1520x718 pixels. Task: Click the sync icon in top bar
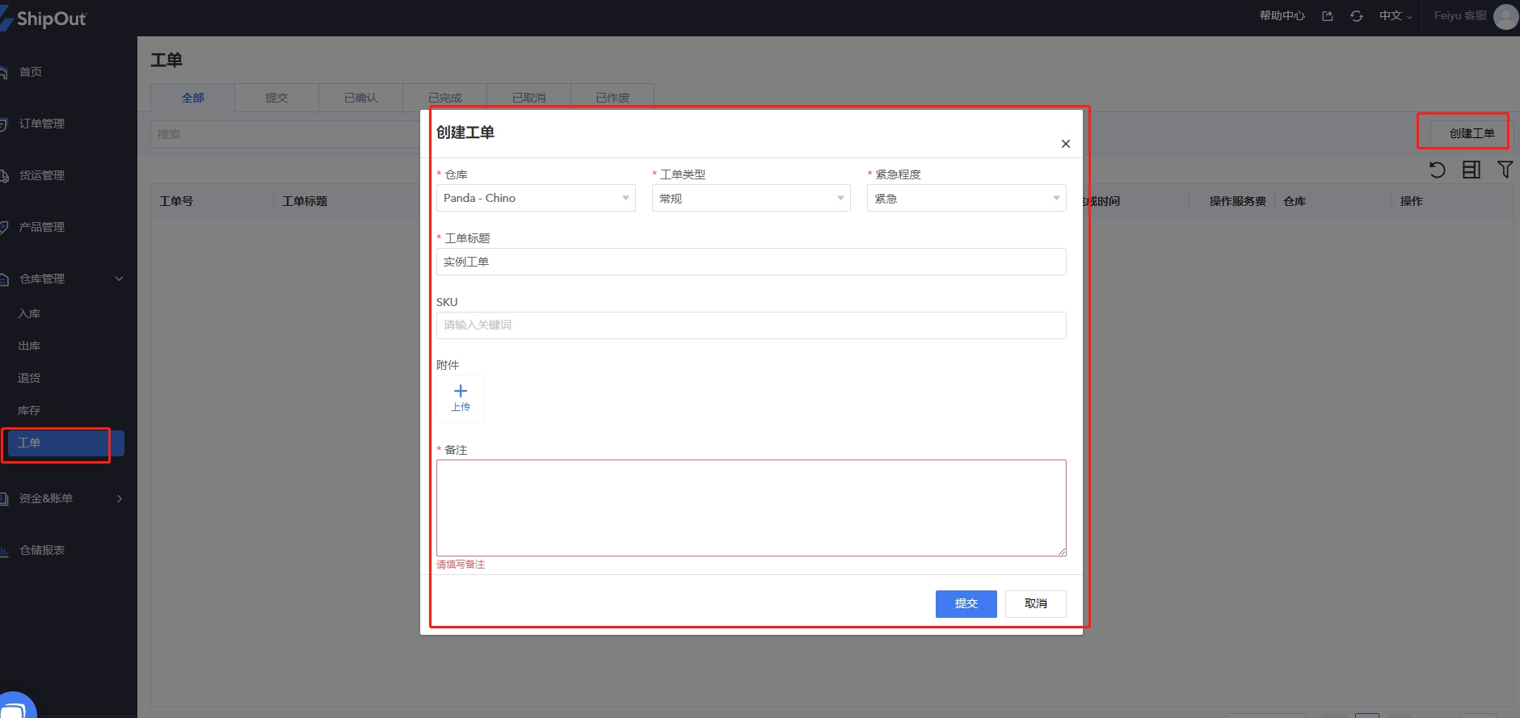click(1356, 16)
